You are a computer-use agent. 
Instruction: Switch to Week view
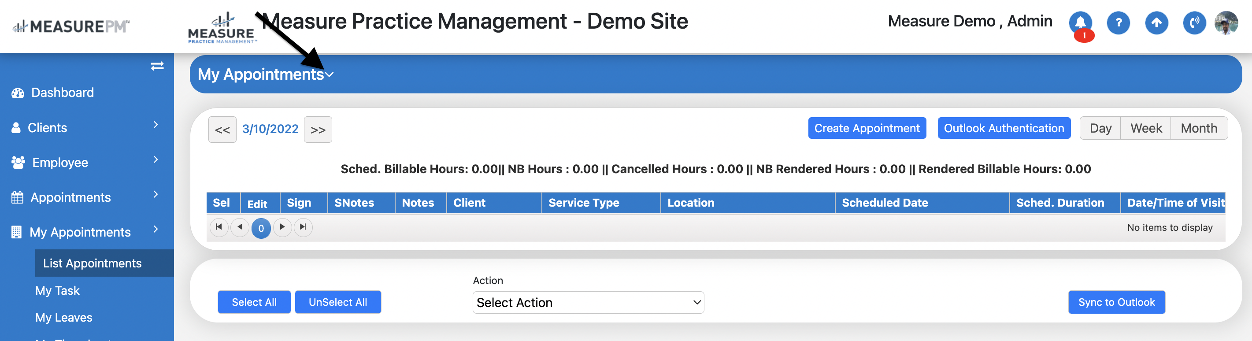pyautogui.click(x=1145, y=128)
